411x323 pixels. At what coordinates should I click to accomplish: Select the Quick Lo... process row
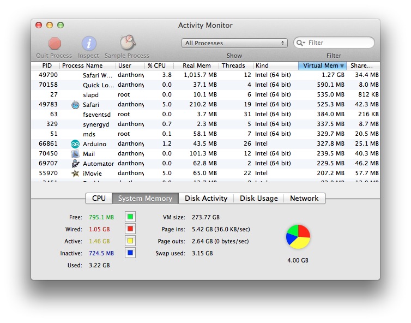click(206, 85)
